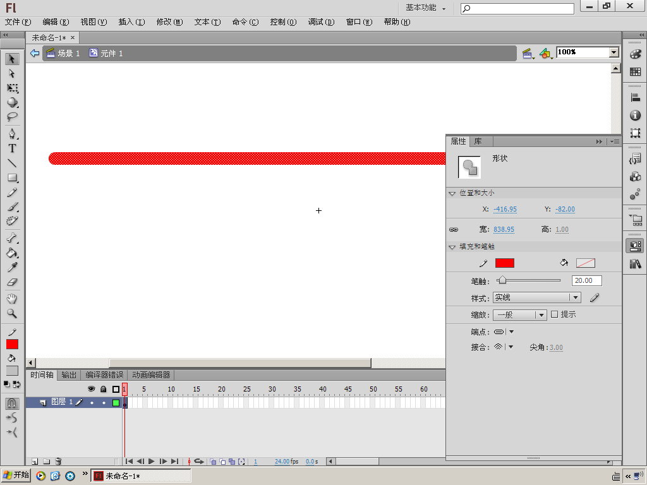Toggle all layers visibility eye icon

(x=91, y=389)
